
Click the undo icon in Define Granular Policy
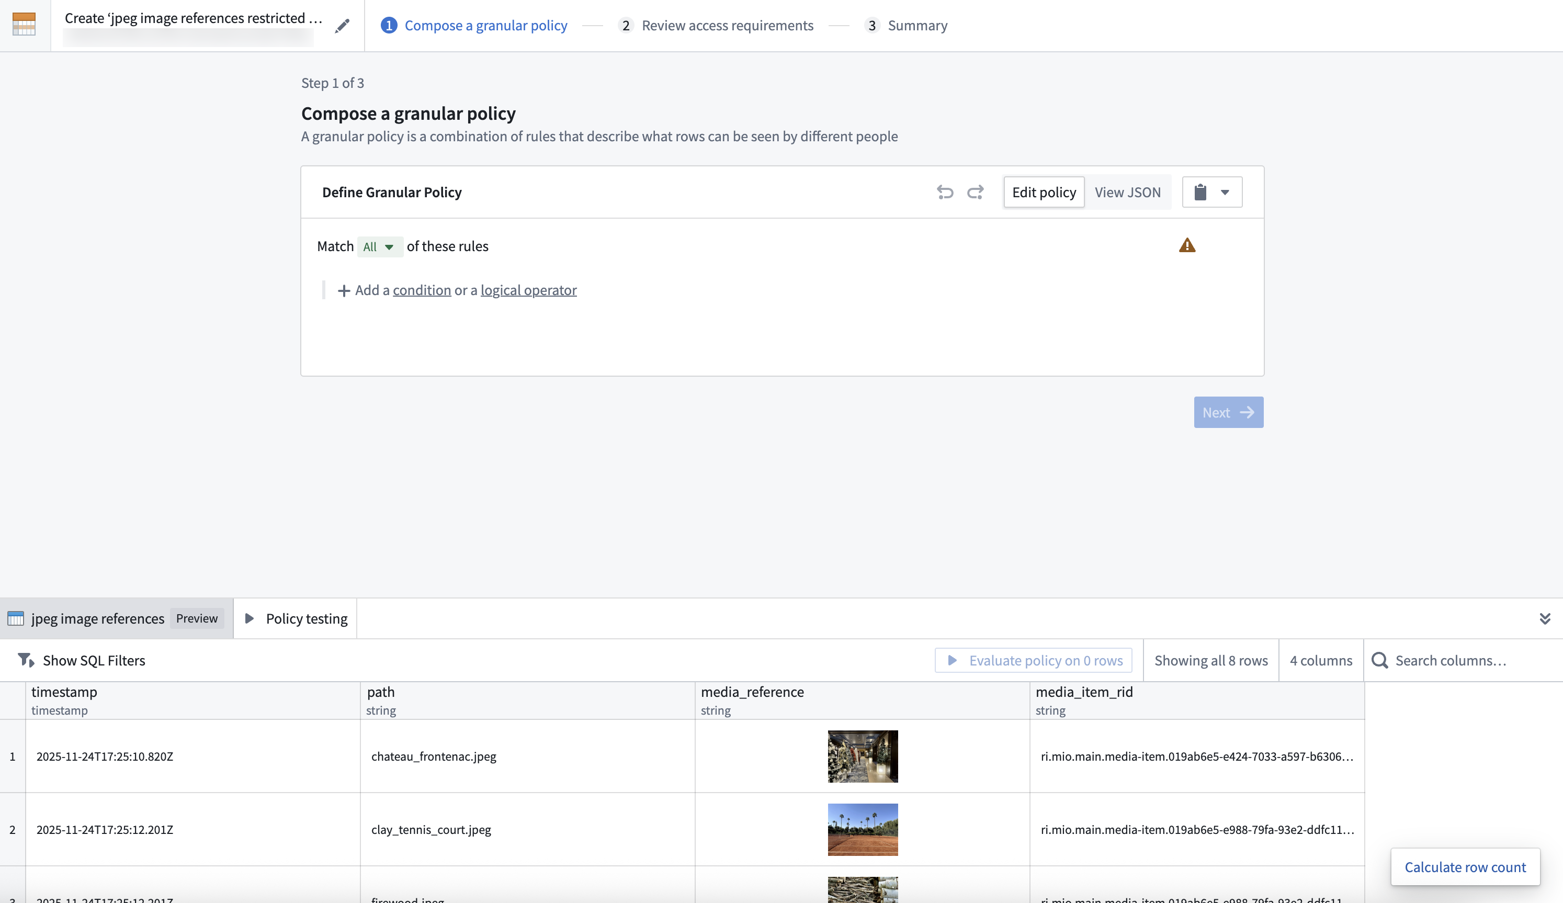tap(945, 191)
